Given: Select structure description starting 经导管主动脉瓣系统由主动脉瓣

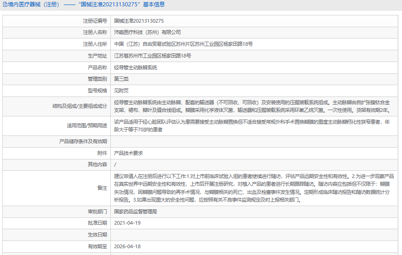Looking at the screenshot, I should [252, 106].
